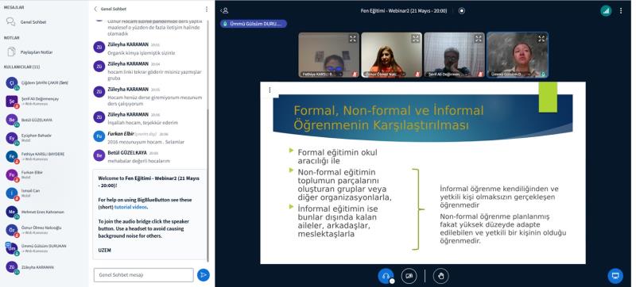
Task: Expand Fethiye KARSLI webcam to fullscreen
Action: (353, 39)
